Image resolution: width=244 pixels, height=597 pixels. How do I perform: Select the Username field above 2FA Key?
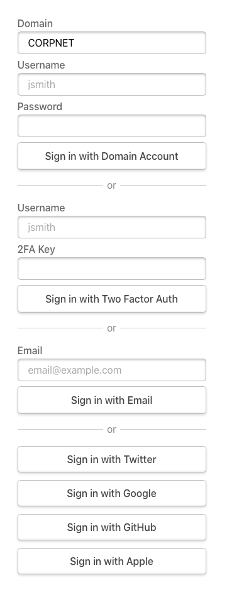[x=111, y=227]
